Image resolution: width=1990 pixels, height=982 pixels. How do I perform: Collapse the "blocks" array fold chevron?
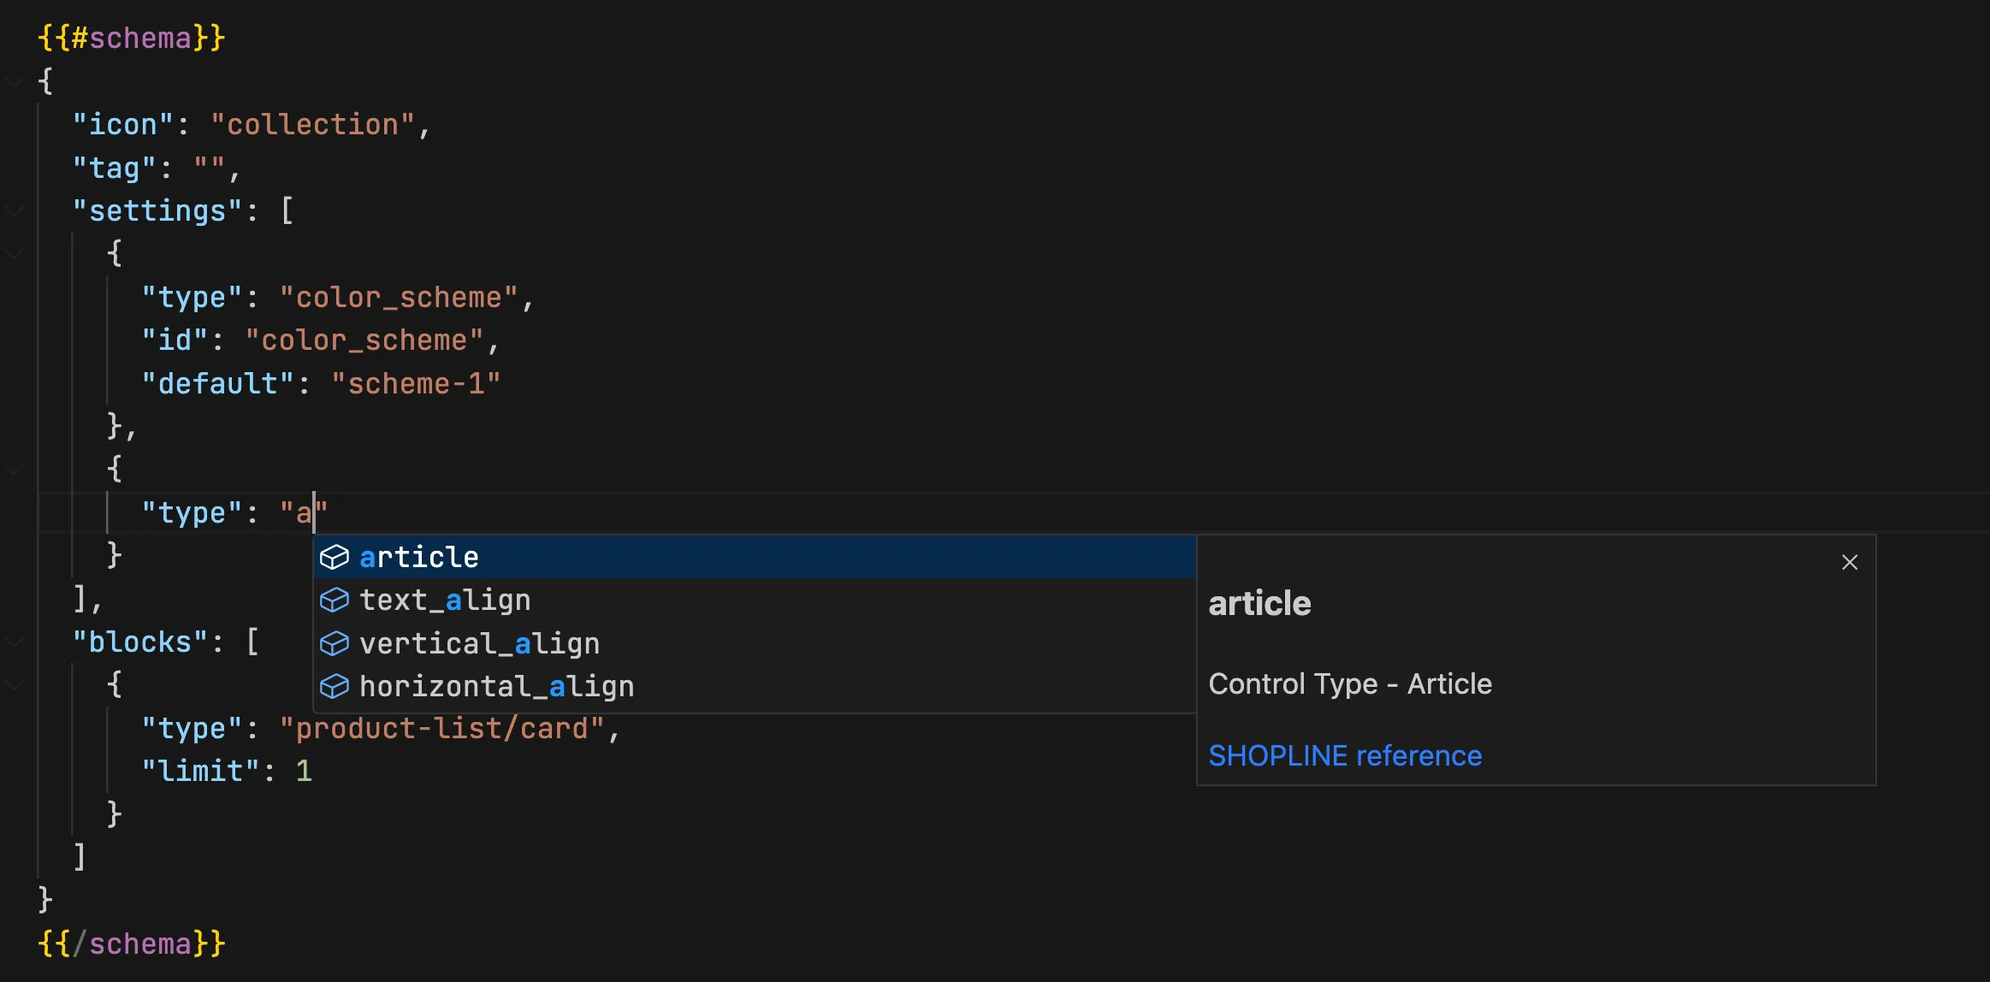(14, 642)
